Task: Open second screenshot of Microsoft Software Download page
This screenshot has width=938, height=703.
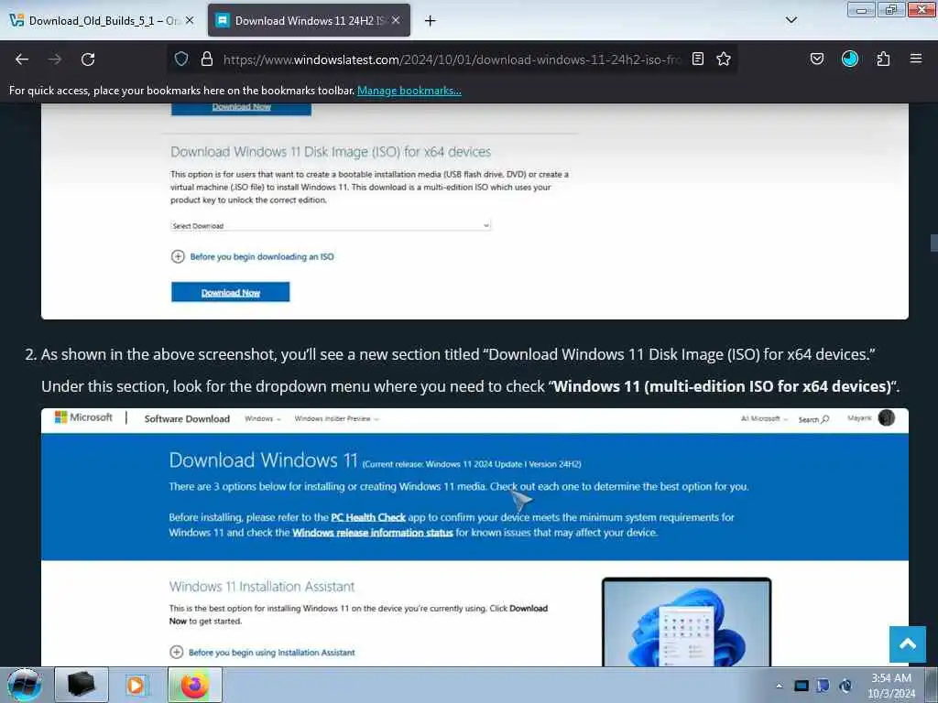Action: [474, 536]
